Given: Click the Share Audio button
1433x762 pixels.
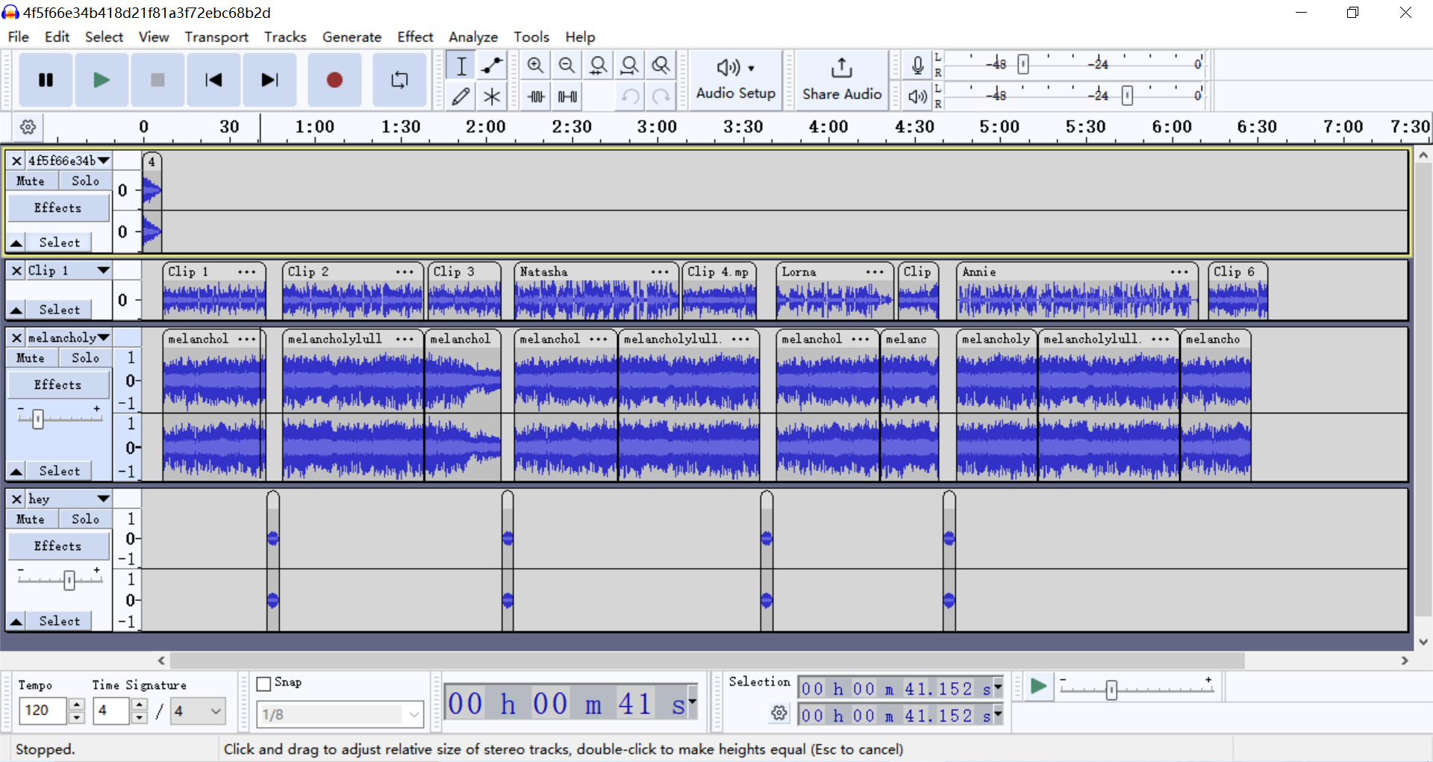Looking at the screenshot, I should click(842, 80).
